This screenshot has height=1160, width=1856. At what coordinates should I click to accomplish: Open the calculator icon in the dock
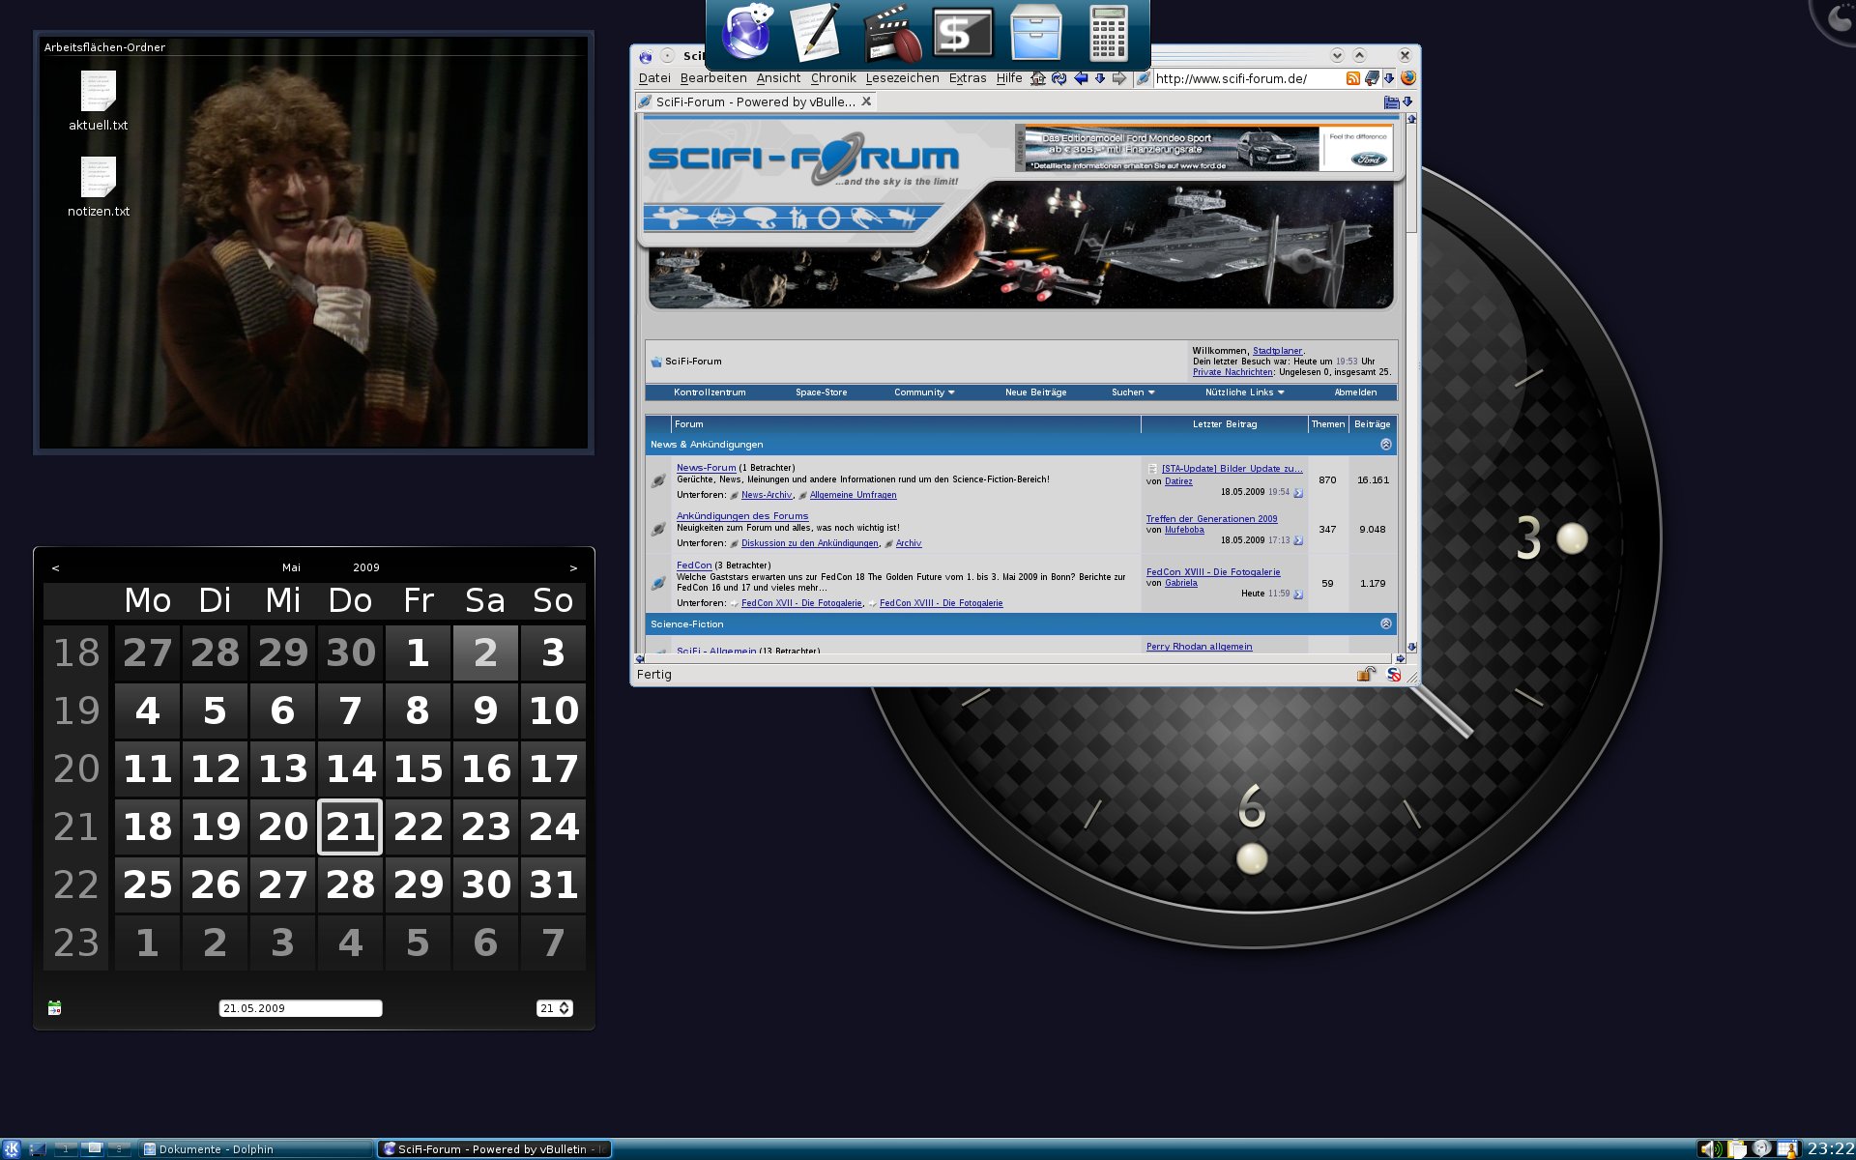click(1108, 33)
